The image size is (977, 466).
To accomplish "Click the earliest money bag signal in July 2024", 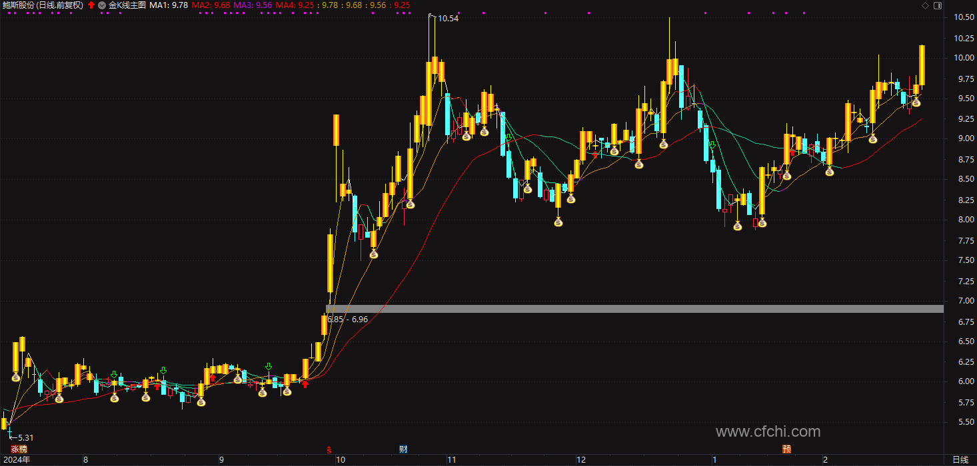I will tap(16, 377).
